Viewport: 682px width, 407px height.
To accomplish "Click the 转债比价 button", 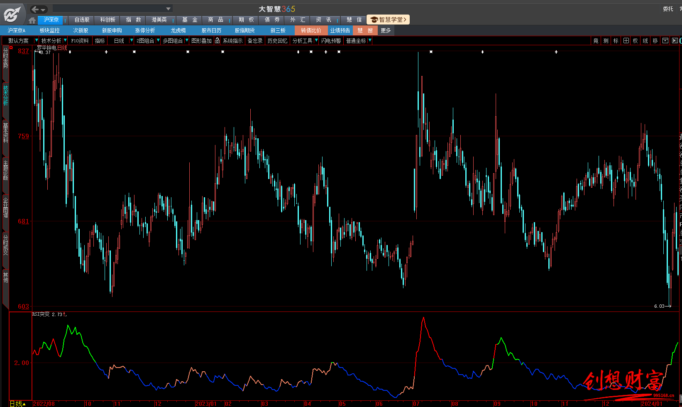I will [x=311, y=30].
